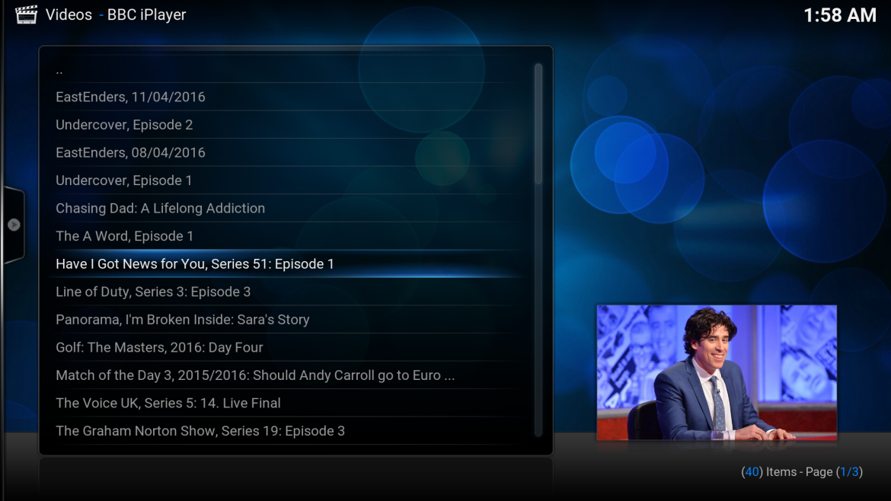Open Golf: The Masters, 2016: Day Four
This screenshot has width=891, height=501.
tap(287, 348)
